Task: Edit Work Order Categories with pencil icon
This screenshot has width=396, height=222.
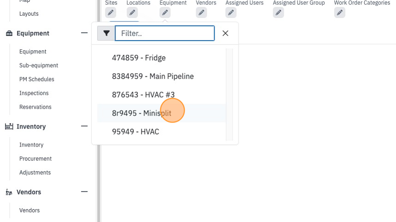Action: tap(340, 12)
